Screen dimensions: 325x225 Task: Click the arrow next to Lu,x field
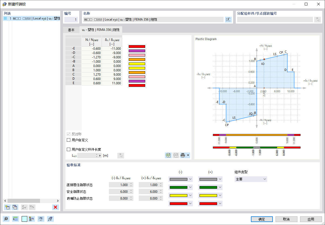click(x=100, y=155)
